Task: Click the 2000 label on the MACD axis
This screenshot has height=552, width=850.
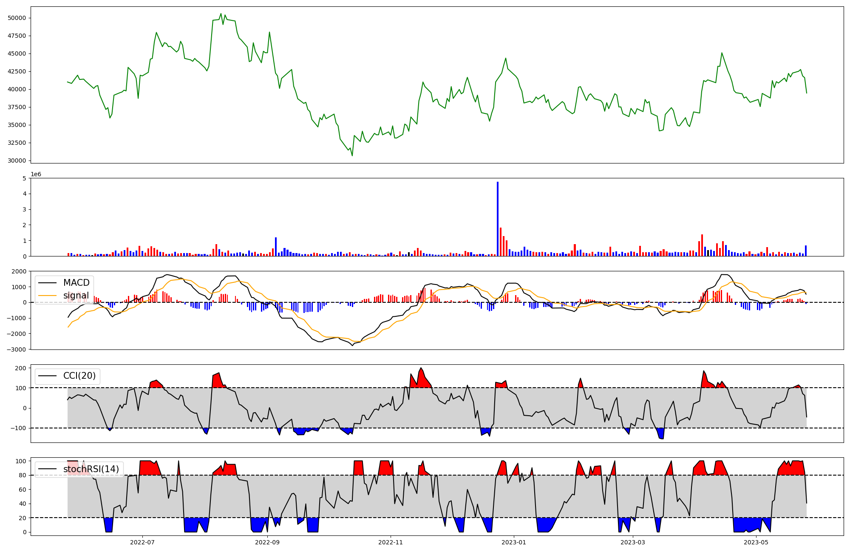Action: coord(20,271)
